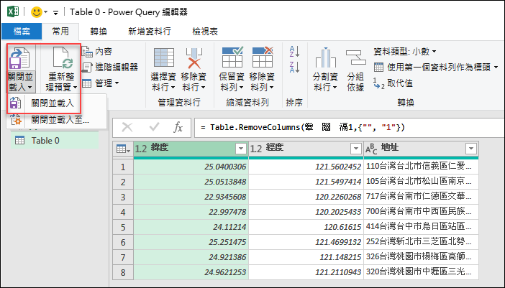Sort descending with the Z-A icon
This screenshot has height=288, width=505.
pos(294,68)
